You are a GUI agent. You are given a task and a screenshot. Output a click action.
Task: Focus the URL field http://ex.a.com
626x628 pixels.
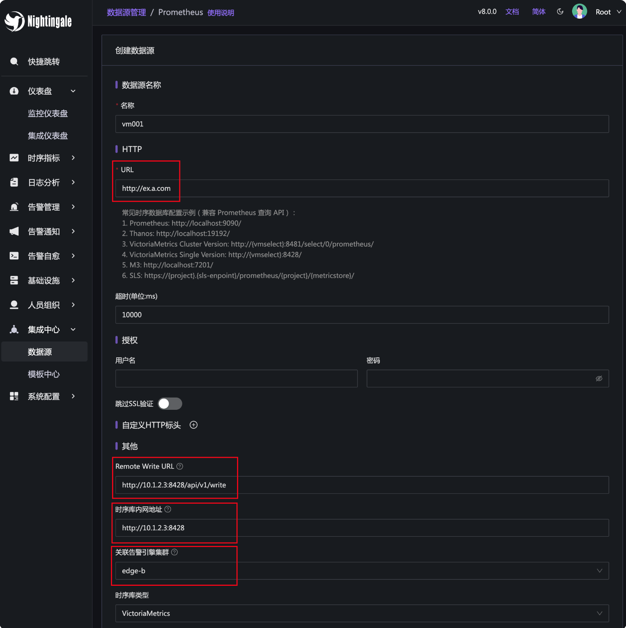click(x=362, y=189)
